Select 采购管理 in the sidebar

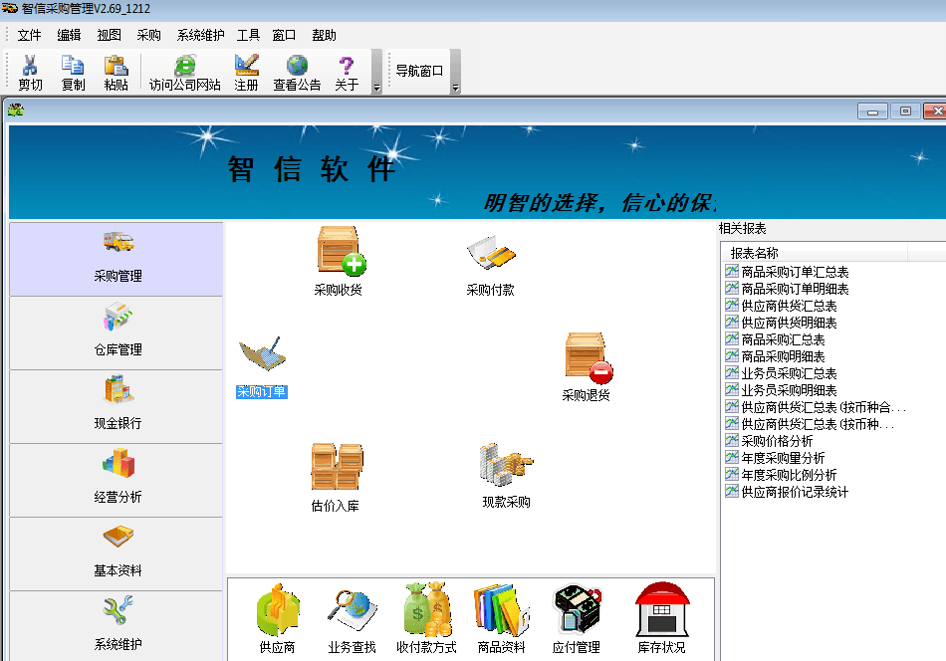(x=117, y=260)
